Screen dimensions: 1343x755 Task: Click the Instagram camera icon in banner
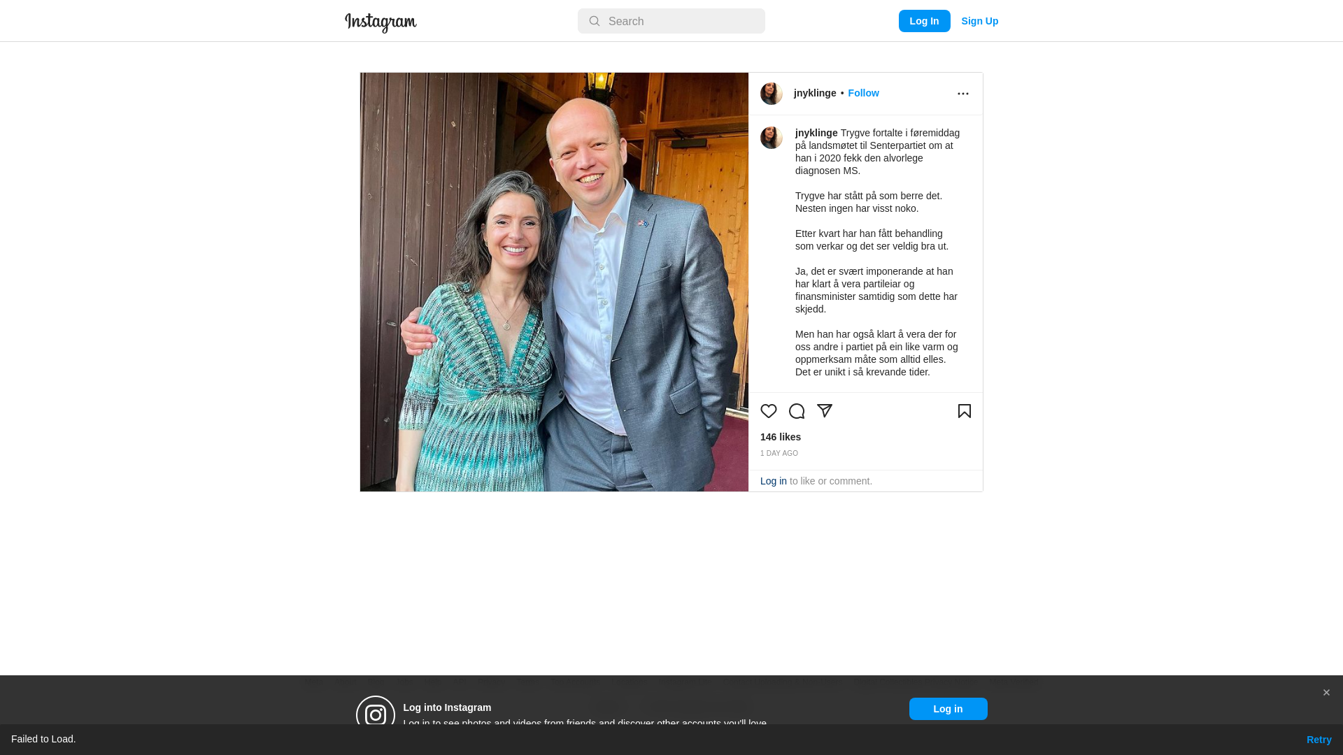tap(376, 714)
